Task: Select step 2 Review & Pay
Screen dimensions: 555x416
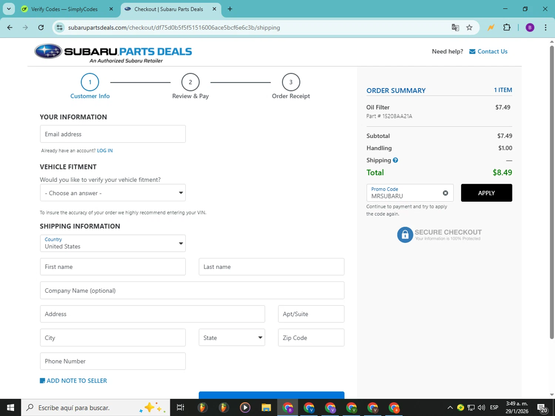Action: pyautogui.click(x=191, y=87)
